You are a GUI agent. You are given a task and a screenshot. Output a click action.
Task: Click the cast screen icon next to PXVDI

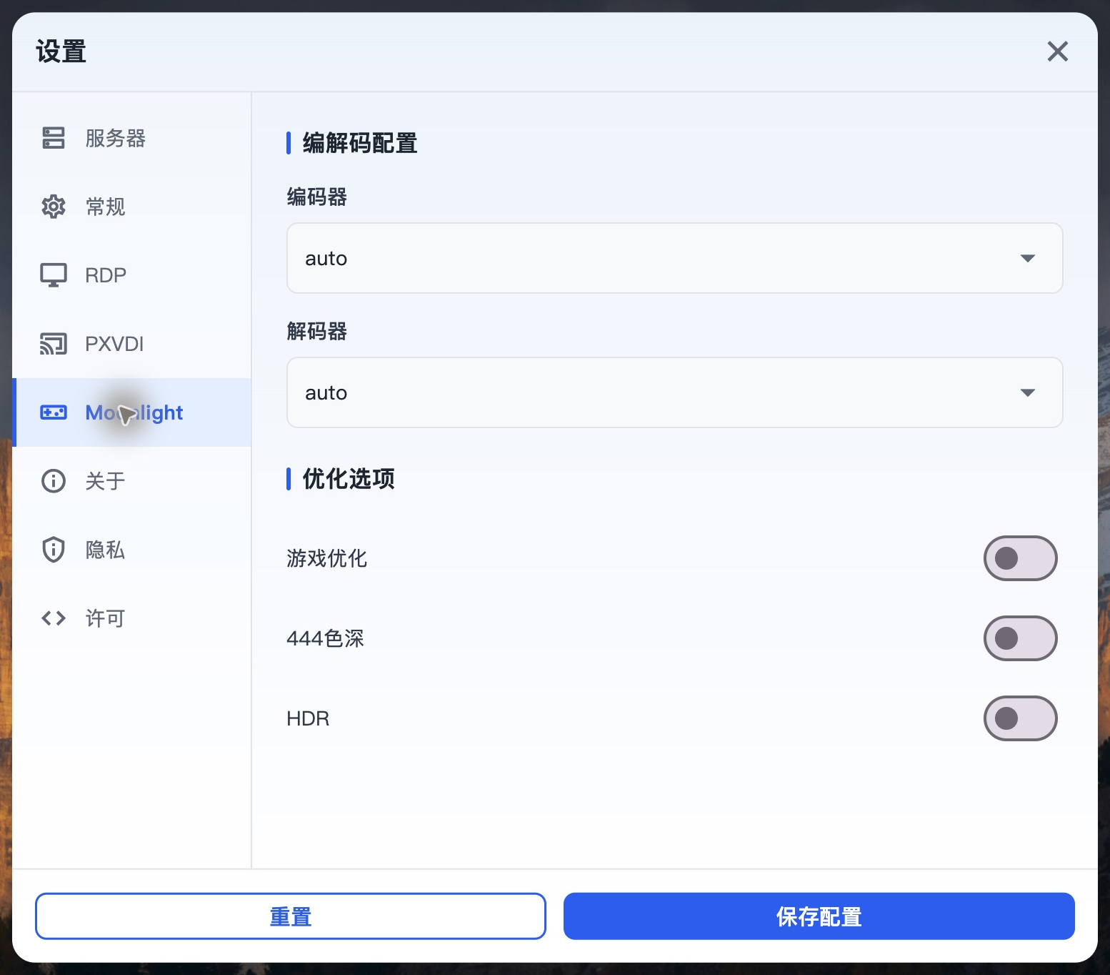click(54, 344)
